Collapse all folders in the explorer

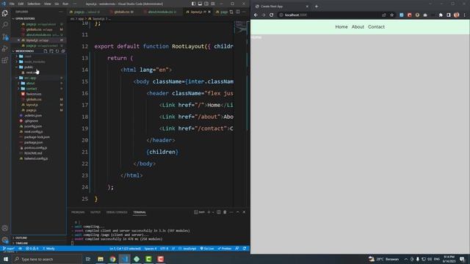pyautogui.click(x=63, y=51)
